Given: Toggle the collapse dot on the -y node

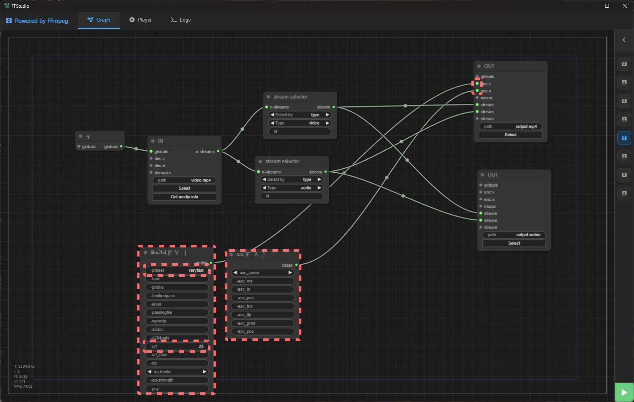Looking at the screenshot, I should pos(81,136).
